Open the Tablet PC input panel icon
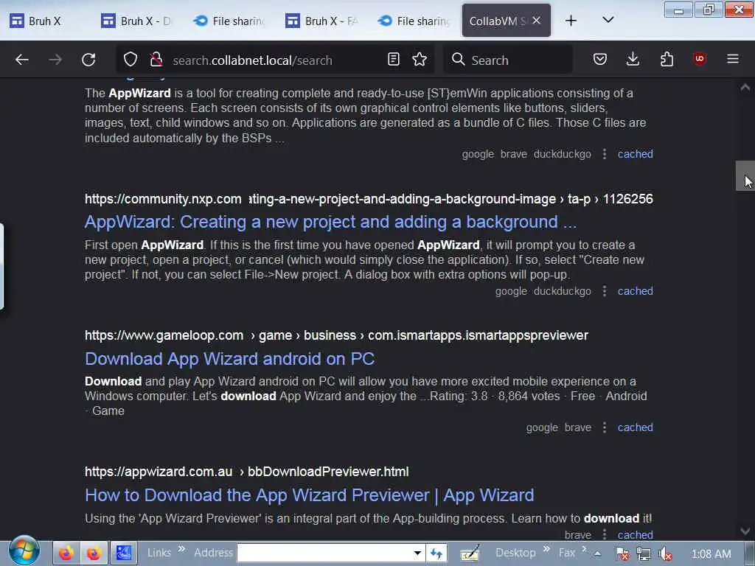The width and height of the screenshot is (755, 566). (x=470, y=553)
